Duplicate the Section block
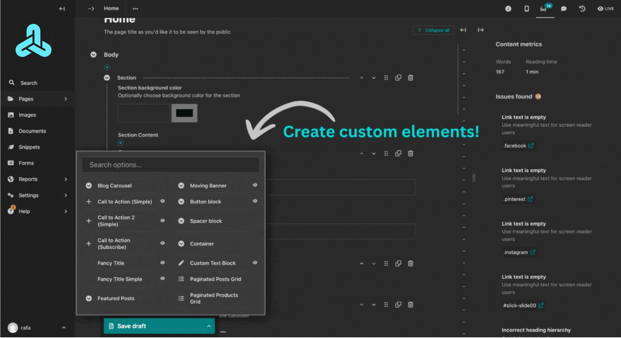The width and height of the screenshot is (621, 338). pos(398,78)
